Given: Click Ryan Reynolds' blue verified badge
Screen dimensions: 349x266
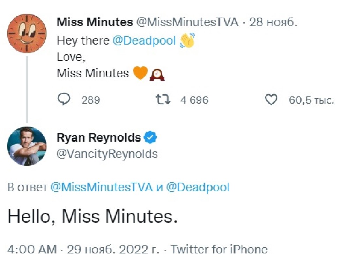Looking at the screenshot, I should click(150, 138).
